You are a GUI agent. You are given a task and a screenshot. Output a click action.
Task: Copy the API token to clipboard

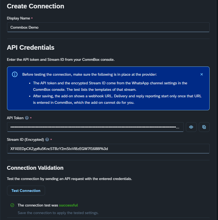tap(204, 127)
